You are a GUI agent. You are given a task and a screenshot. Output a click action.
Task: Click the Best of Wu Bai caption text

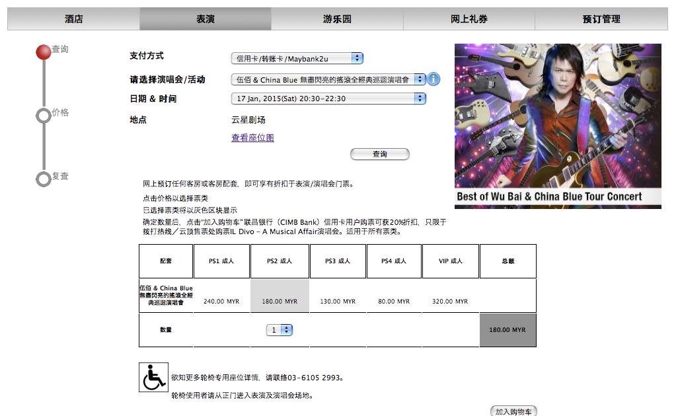tap(549, 196)
